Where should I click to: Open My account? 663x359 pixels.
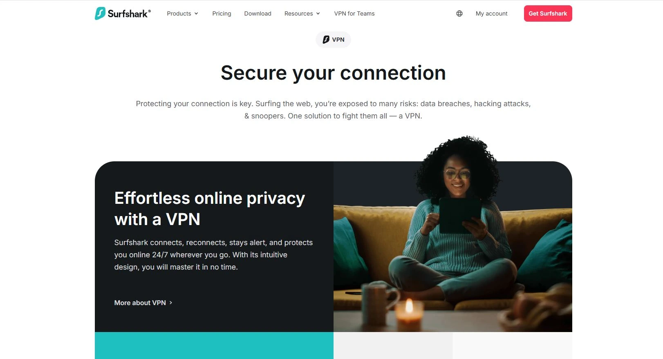[491, 13]
